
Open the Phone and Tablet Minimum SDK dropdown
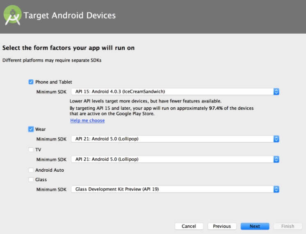coord(175,92)
